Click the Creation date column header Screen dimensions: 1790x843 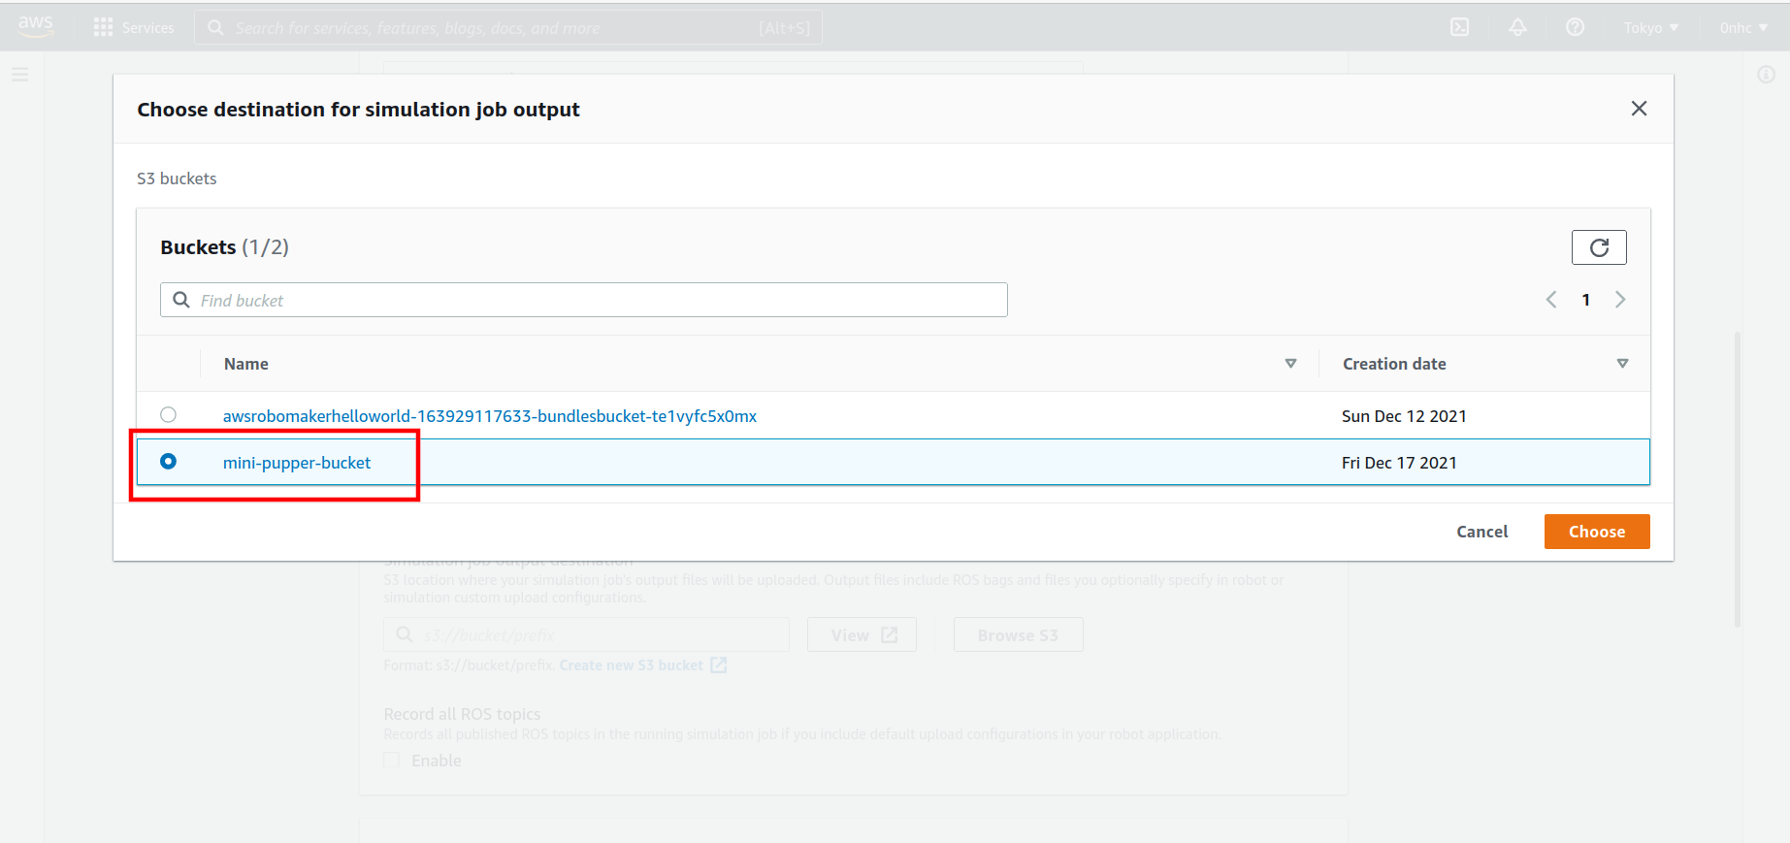click(x=1394, y=364)
